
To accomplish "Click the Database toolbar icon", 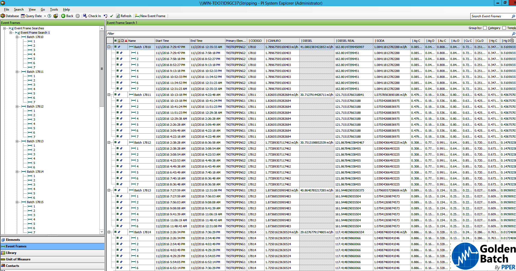I will [3, 16].
